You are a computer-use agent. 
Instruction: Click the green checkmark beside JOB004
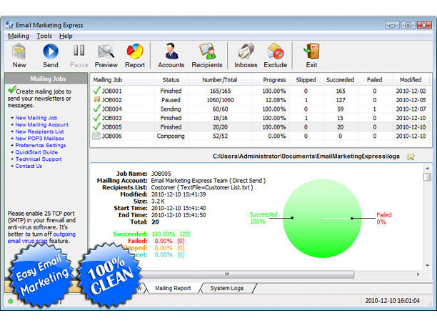(96, 109)
